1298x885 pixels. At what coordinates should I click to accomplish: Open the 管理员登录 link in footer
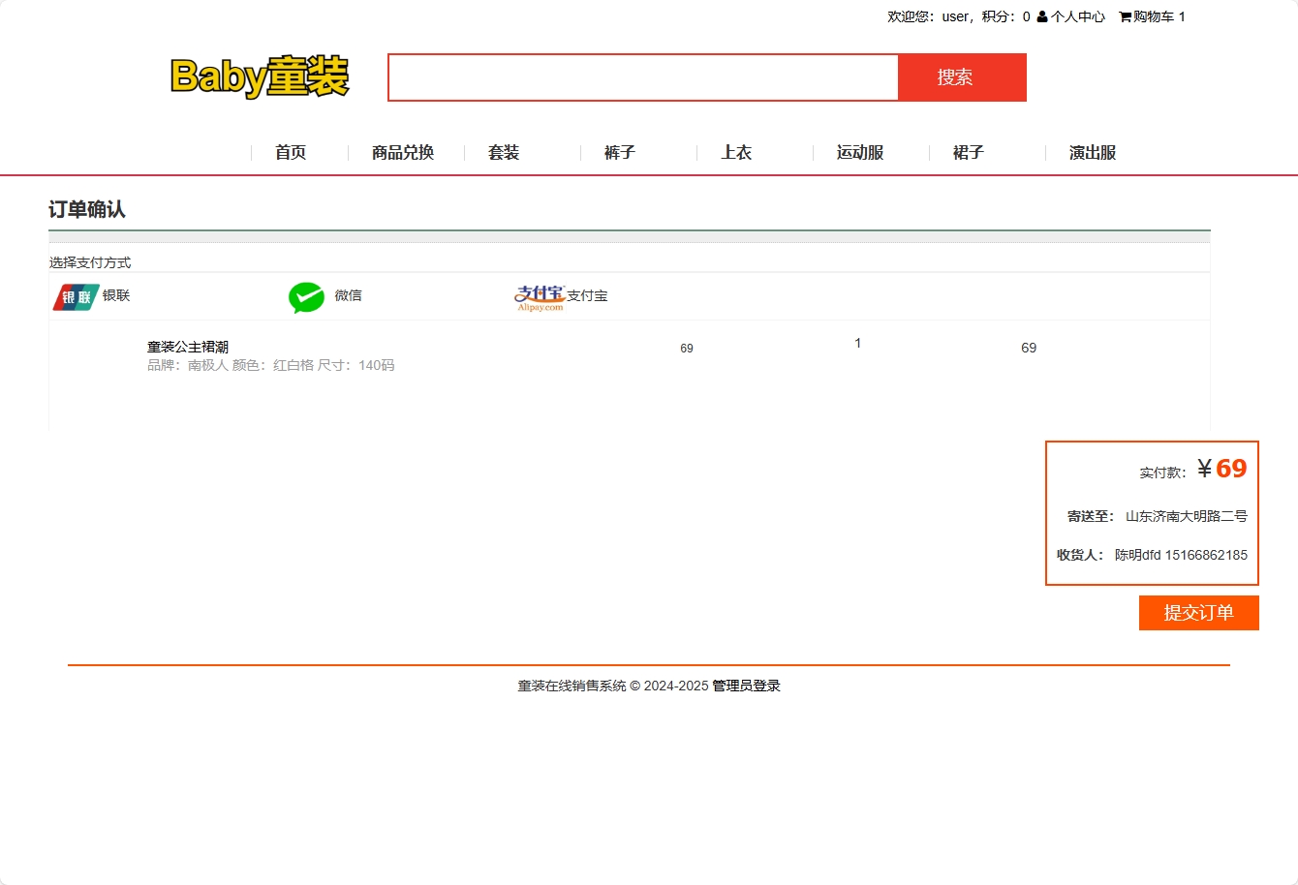tap(746, 686)
